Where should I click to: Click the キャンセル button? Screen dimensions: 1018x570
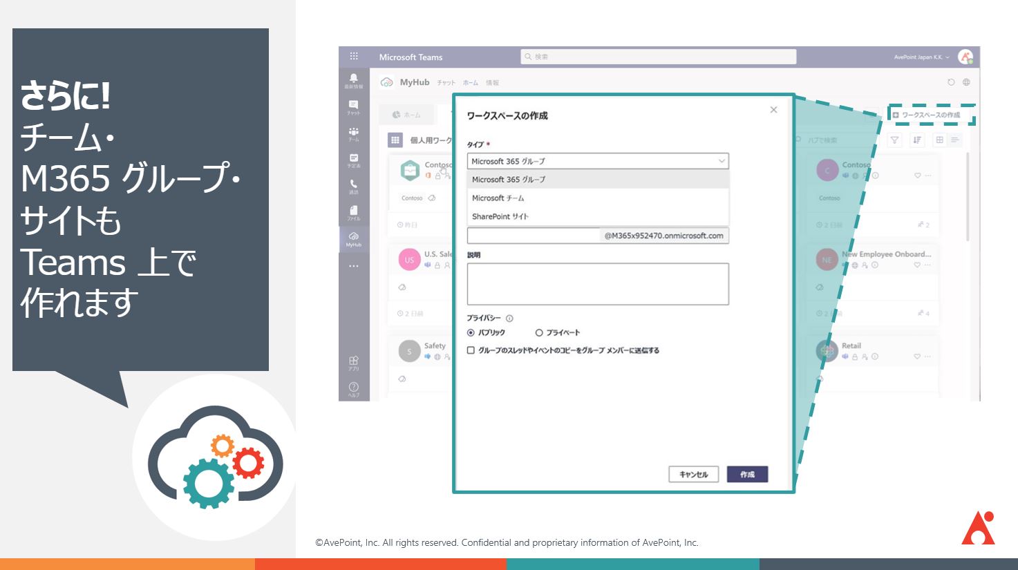693,474
